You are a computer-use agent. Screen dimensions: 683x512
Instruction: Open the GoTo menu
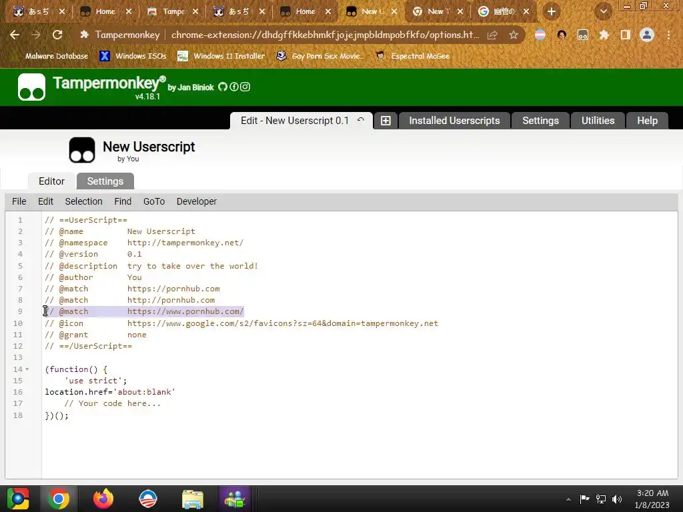pyautogui.click(x=154, y=201)
